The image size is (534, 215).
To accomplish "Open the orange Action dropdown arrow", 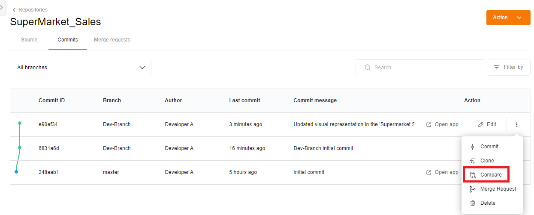I will click(x=519, y=18).
